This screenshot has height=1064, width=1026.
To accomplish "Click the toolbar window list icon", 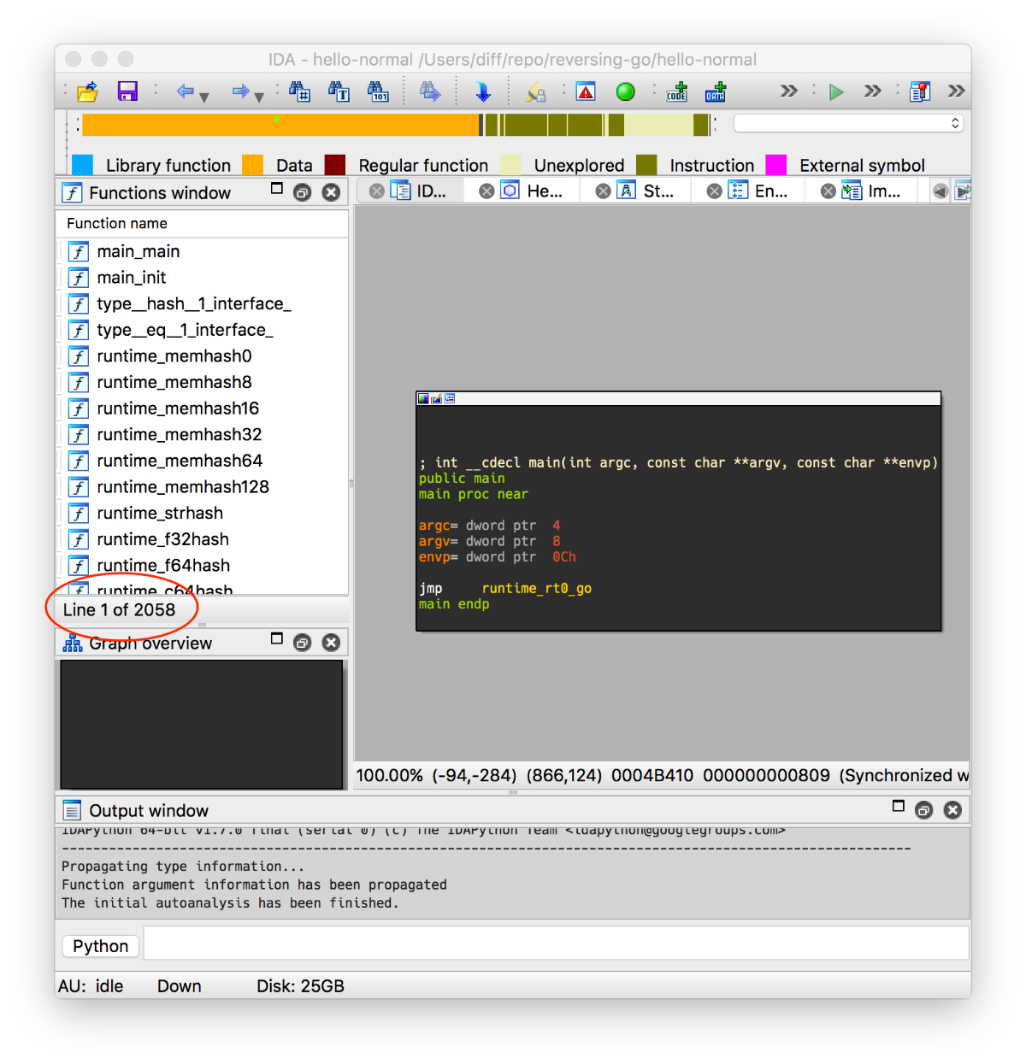I will [920, 91].
